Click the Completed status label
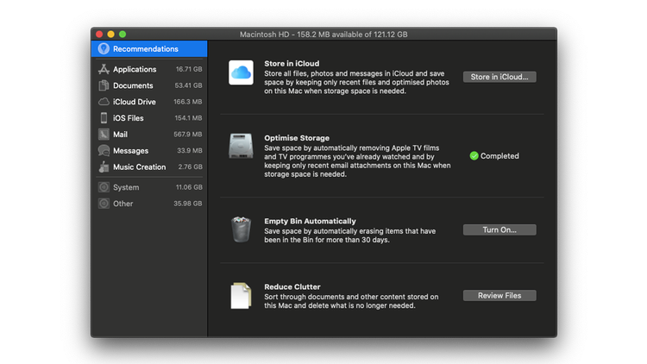Viewport: 647px width, 364px height. 499,156
